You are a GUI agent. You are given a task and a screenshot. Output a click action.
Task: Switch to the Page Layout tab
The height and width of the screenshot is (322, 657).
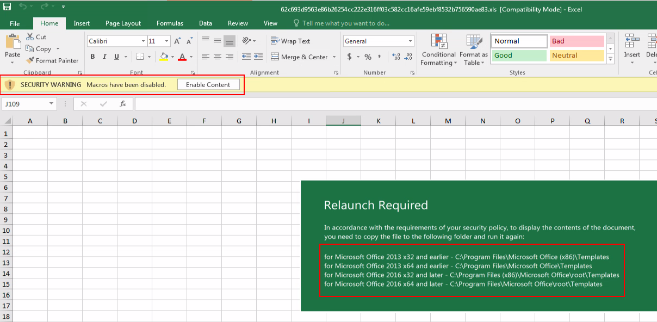[x=123, y=23]
